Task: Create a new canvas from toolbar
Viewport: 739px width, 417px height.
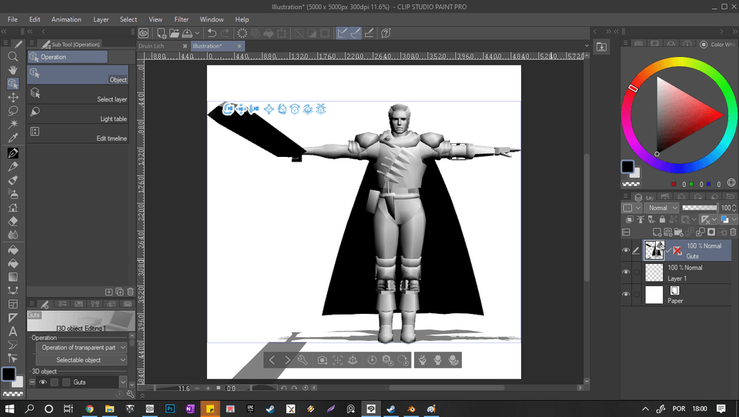Action: point(161,33)
